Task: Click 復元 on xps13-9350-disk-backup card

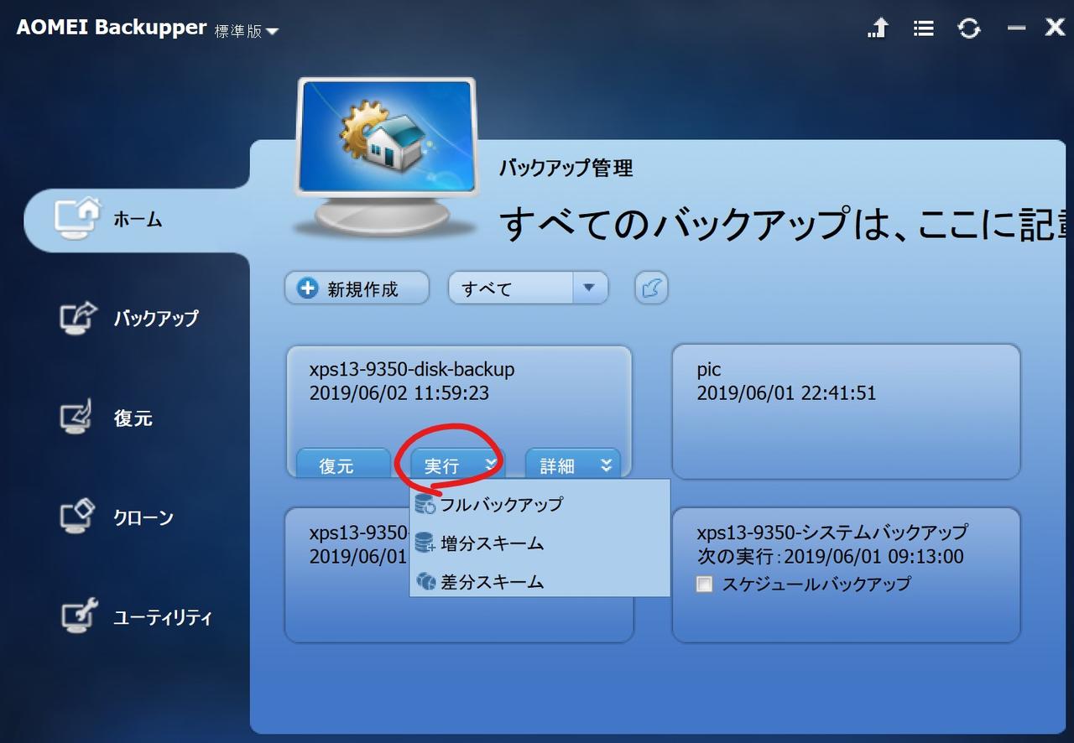Action: click(344, 464)
